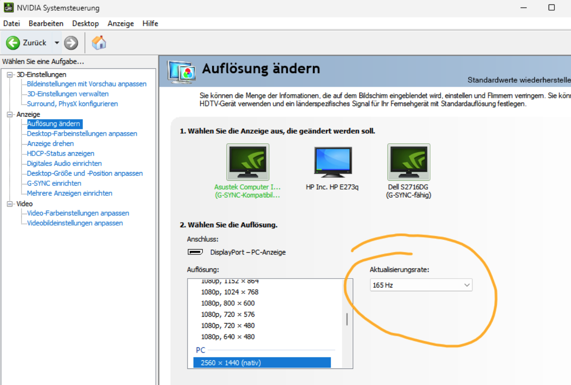Viewport: 571px width, 385px height.
Task: Open the Bearbeiten menu
Action: [46, 23]
